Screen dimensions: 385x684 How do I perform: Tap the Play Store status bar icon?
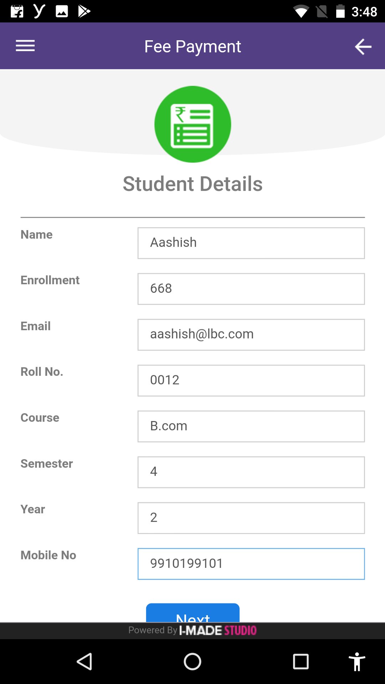click(x=84, y=11)
